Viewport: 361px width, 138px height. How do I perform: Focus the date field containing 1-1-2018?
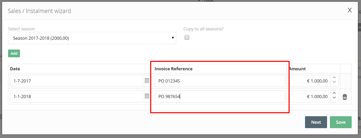[76, 96]
